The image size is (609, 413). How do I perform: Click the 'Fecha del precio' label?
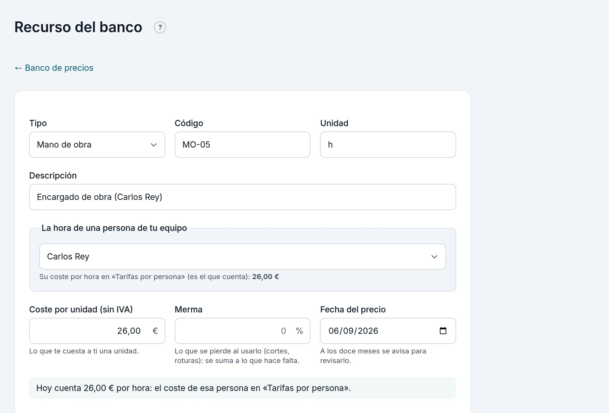coord(353,309)
